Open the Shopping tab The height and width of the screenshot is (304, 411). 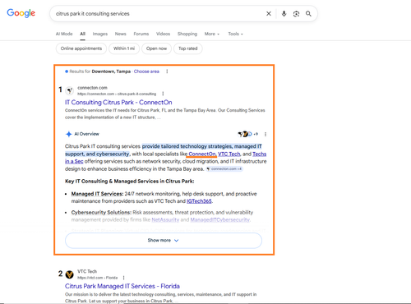click(x=187, y=34)
